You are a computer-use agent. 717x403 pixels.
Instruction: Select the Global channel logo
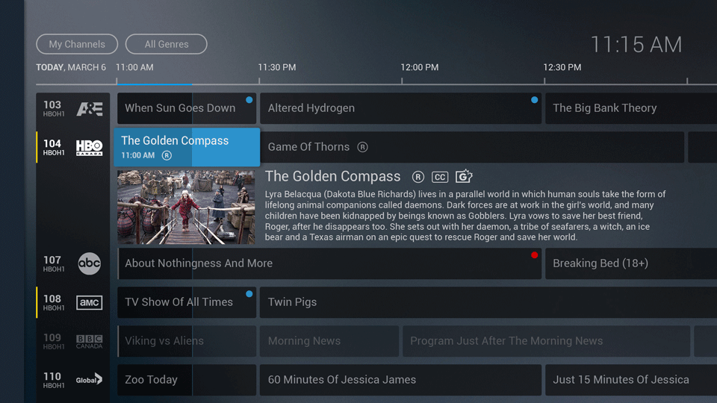pyautogui.click(x=89, y=380)
